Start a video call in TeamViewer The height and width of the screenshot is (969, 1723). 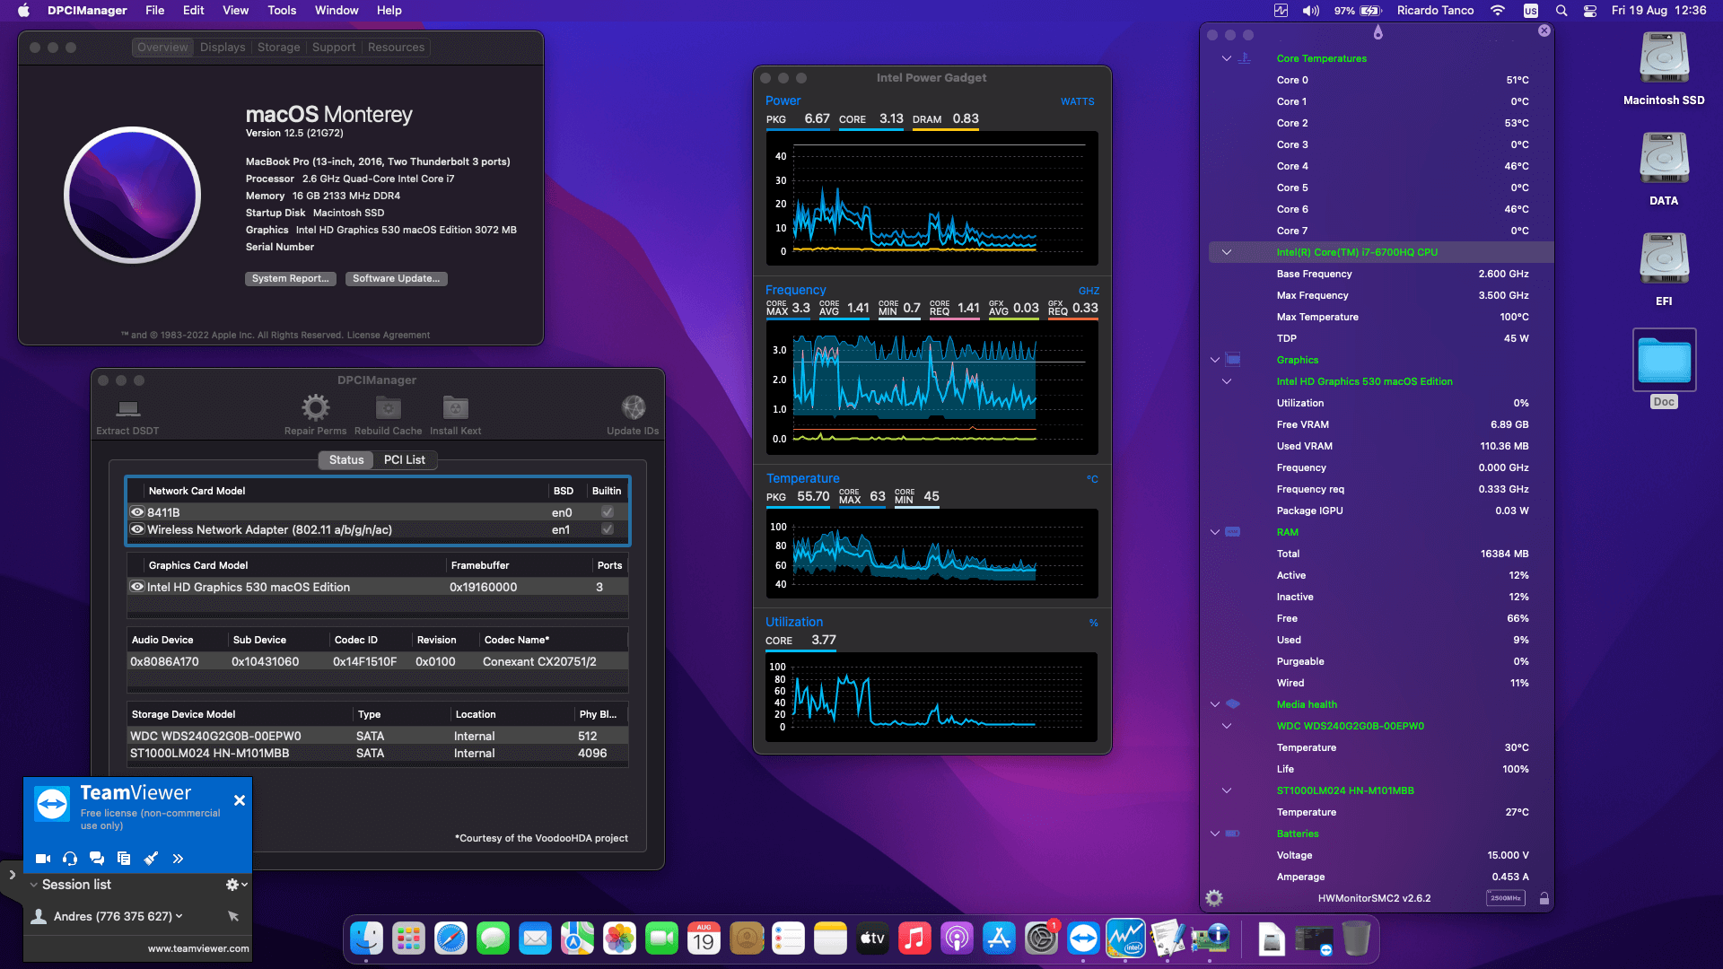tap(42, 859)
